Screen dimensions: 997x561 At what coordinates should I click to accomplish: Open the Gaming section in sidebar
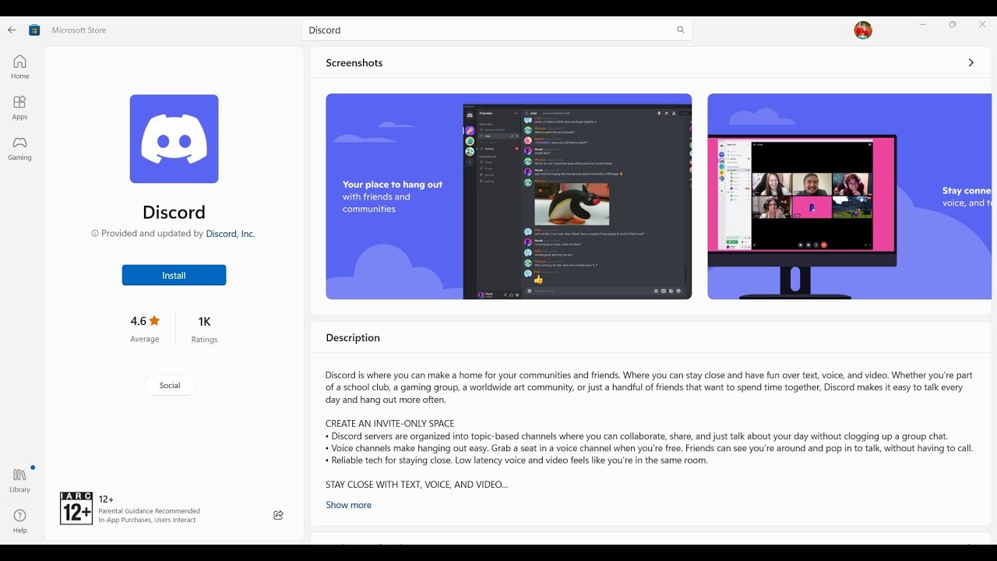pos(19,148)
